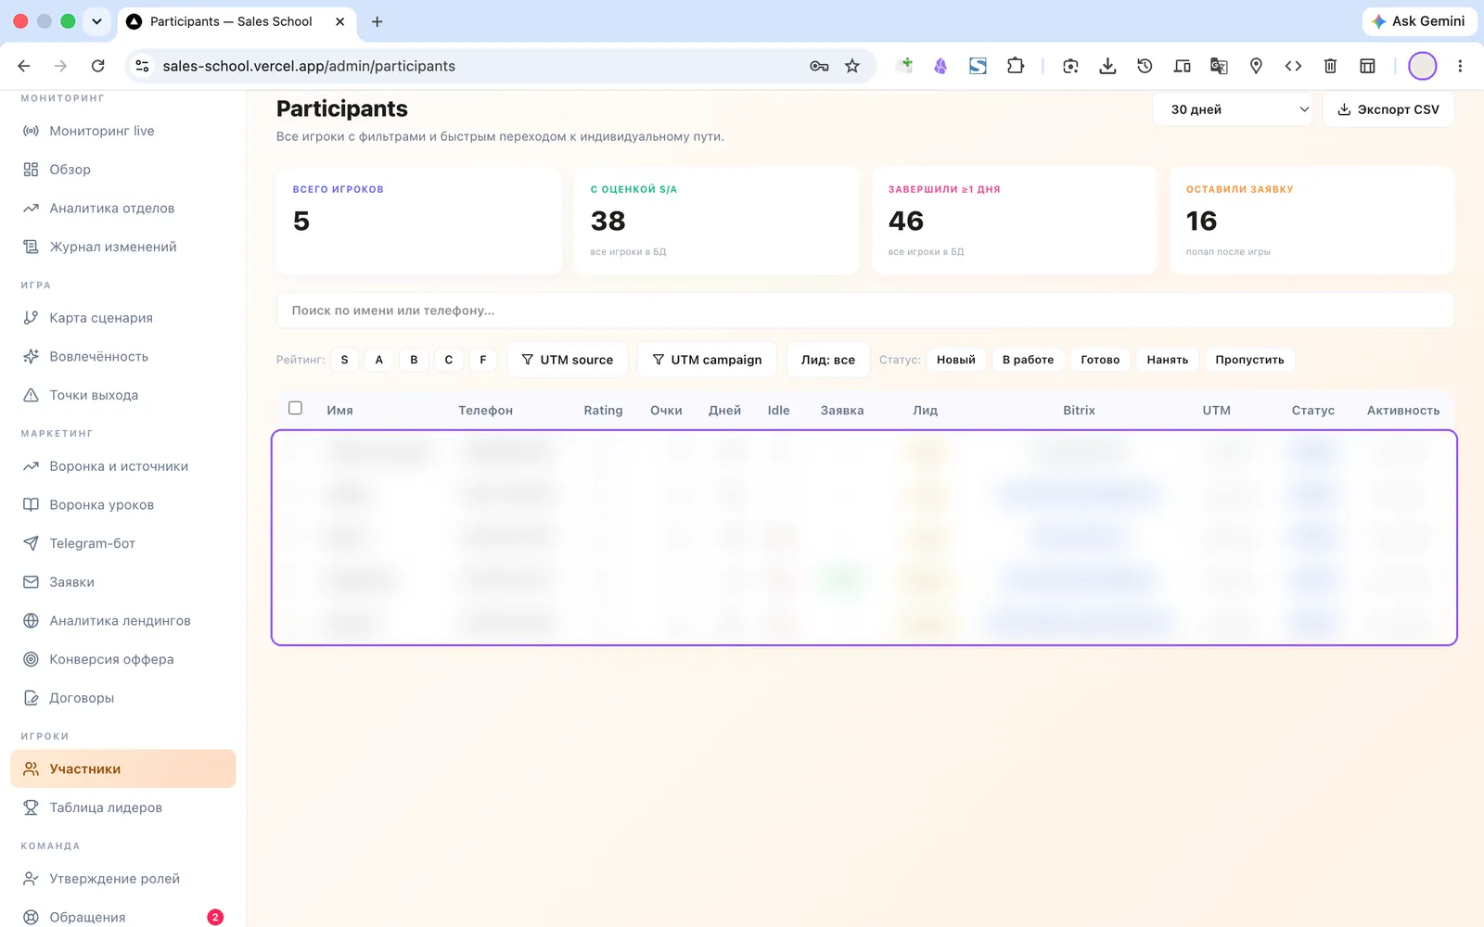Open Точки выхода warning icon
Screen dimensions: 1484x927
31,395
